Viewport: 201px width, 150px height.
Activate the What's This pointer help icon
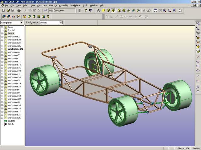pos(90,10)
